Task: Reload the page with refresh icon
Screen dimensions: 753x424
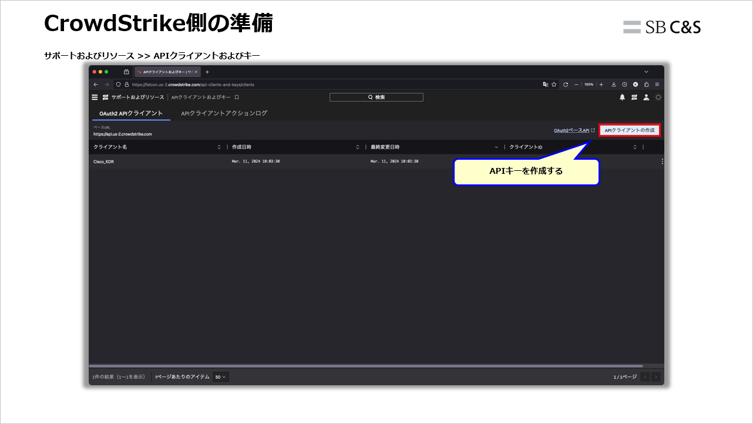Action: 566,85
